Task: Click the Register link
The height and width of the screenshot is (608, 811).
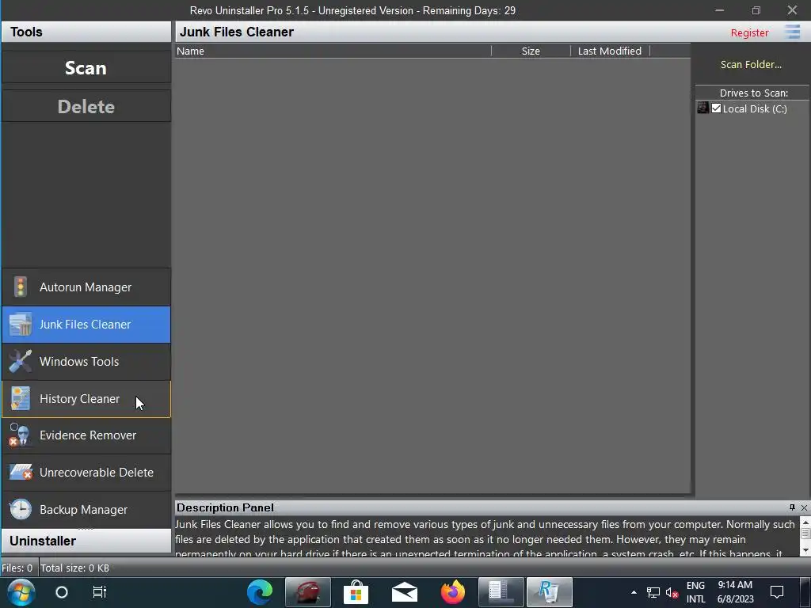Action: [749, 32]
